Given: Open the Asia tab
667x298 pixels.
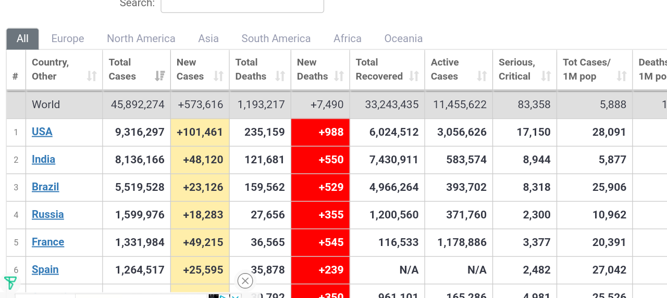Looking at the screenshot, I should [x=208, y=38].
